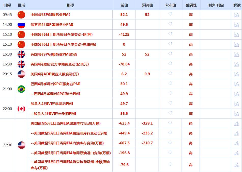The height and width of the screenshot is (172, 242).
Task: Click the US flag at 22:30
Action: tap(21, 145)
